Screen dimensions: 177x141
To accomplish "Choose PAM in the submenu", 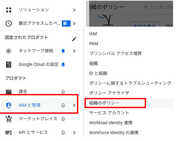I will 93,44.
